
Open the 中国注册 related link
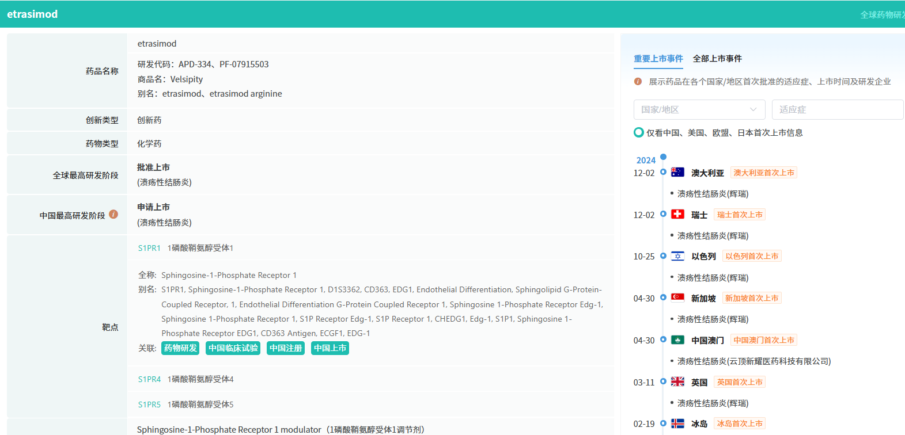pyautogui.click(x=286, y=348)
